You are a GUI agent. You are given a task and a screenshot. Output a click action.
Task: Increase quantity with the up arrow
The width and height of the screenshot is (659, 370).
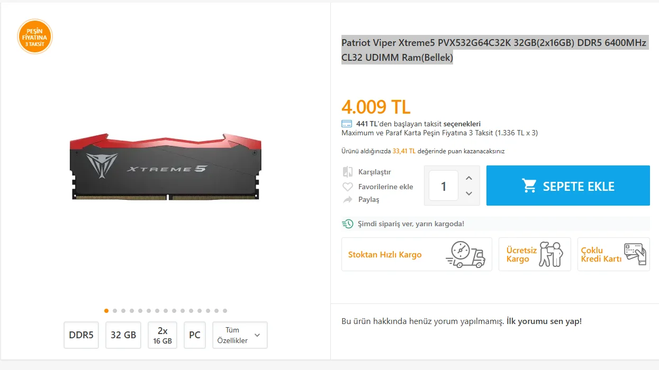tap(468, 178)
